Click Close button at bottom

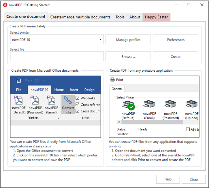194,180
